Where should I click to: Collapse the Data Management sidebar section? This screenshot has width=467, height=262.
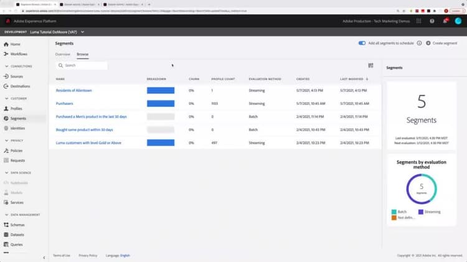point(7,215)
